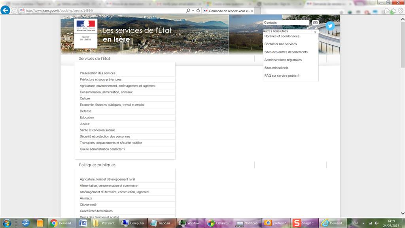The width and height of the screenshot is (405, 228).
Task: Reload the page with refresh icon
Action: point(198,11)
